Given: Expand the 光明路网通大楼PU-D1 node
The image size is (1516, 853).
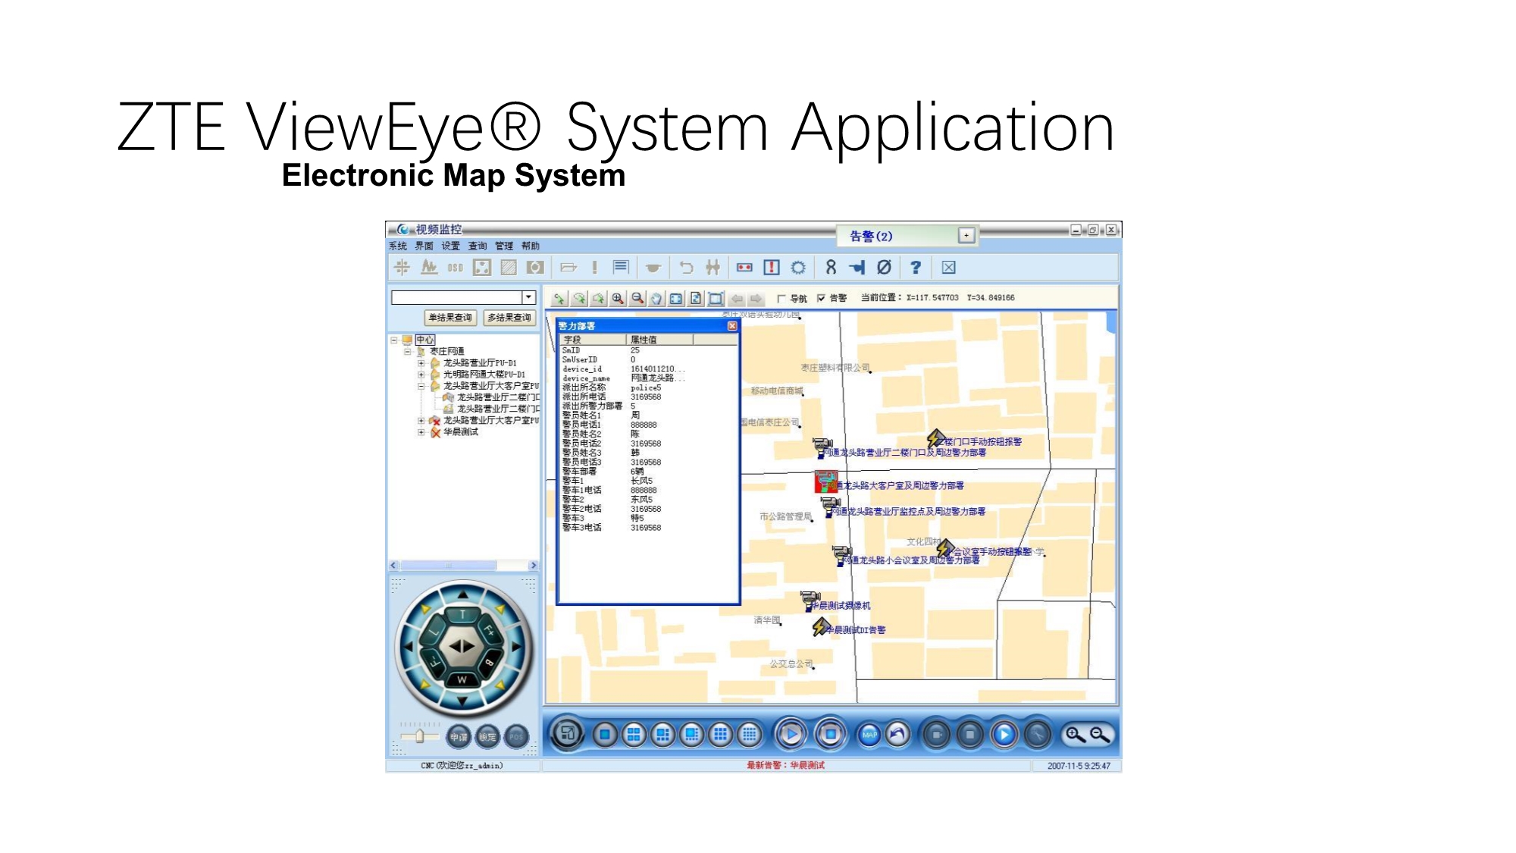Looking at the screenshot, I should coord(421,374).
